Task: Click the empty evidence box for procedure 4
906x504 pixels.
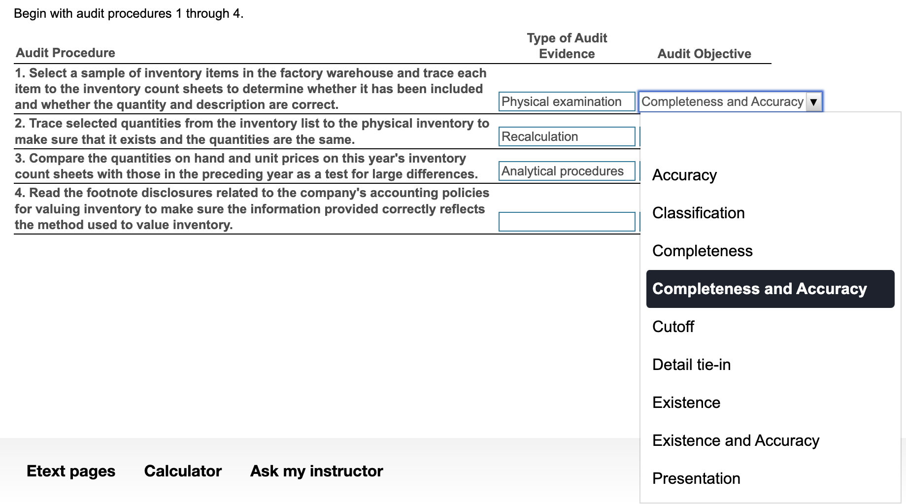Action: pos(567,222)
